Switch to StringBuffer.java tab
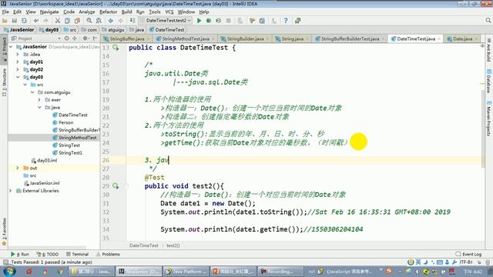 click(x=126, y=38)
